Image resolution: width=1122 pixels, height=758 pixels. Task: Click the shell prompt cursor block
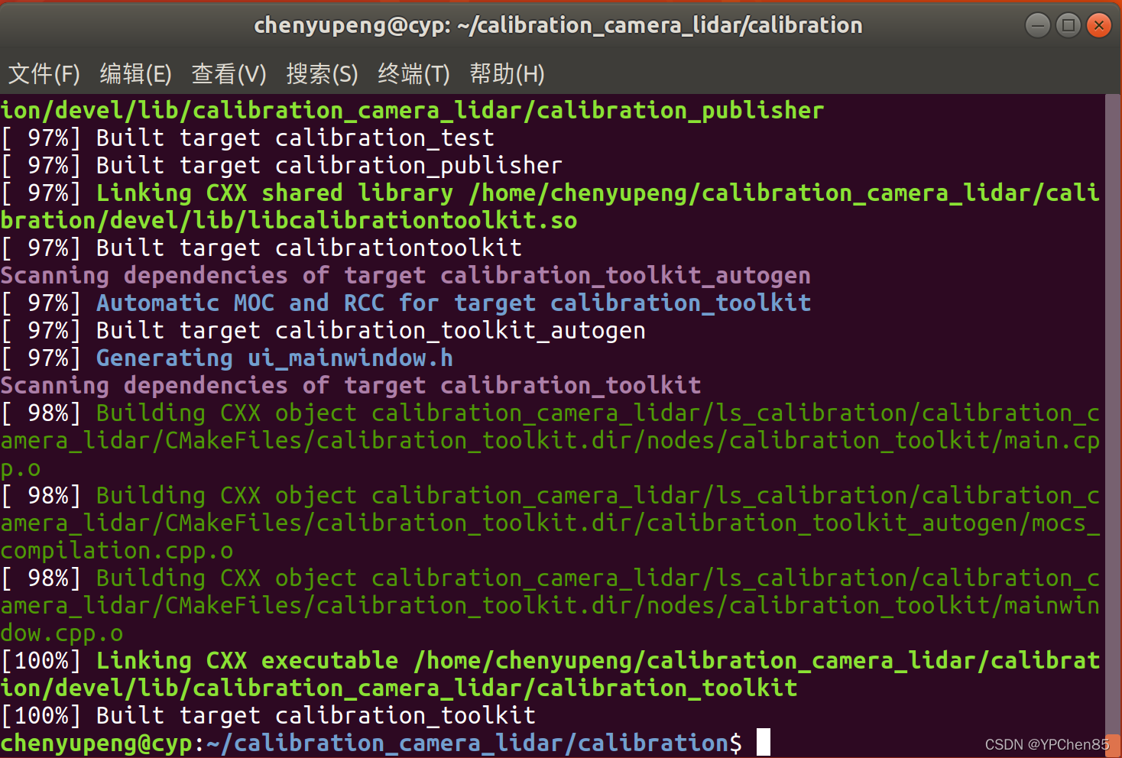763,742
